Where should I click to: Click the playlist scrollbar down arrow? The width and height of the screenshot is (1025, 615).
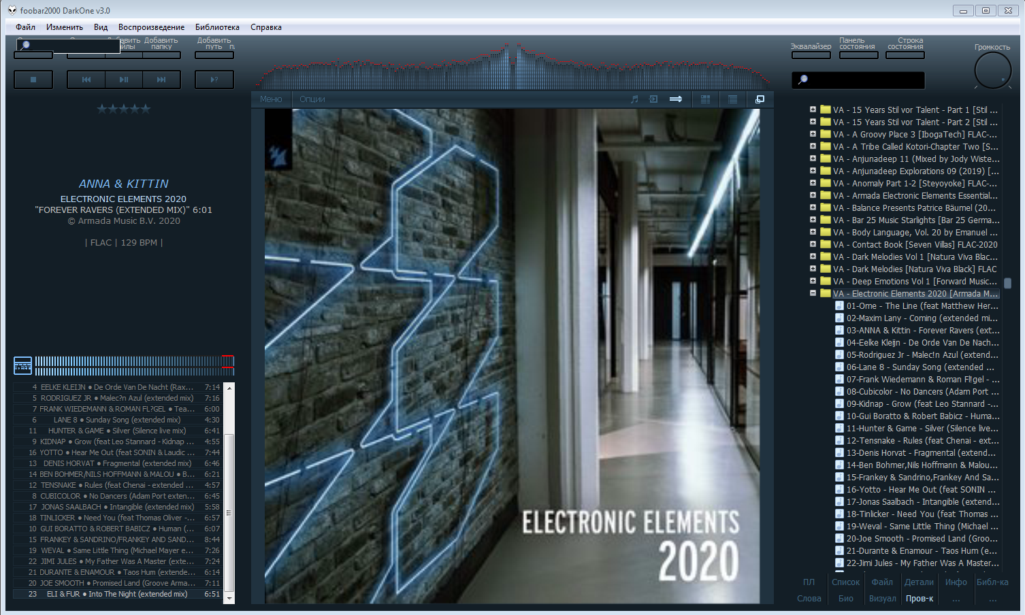tap(229, 599)
